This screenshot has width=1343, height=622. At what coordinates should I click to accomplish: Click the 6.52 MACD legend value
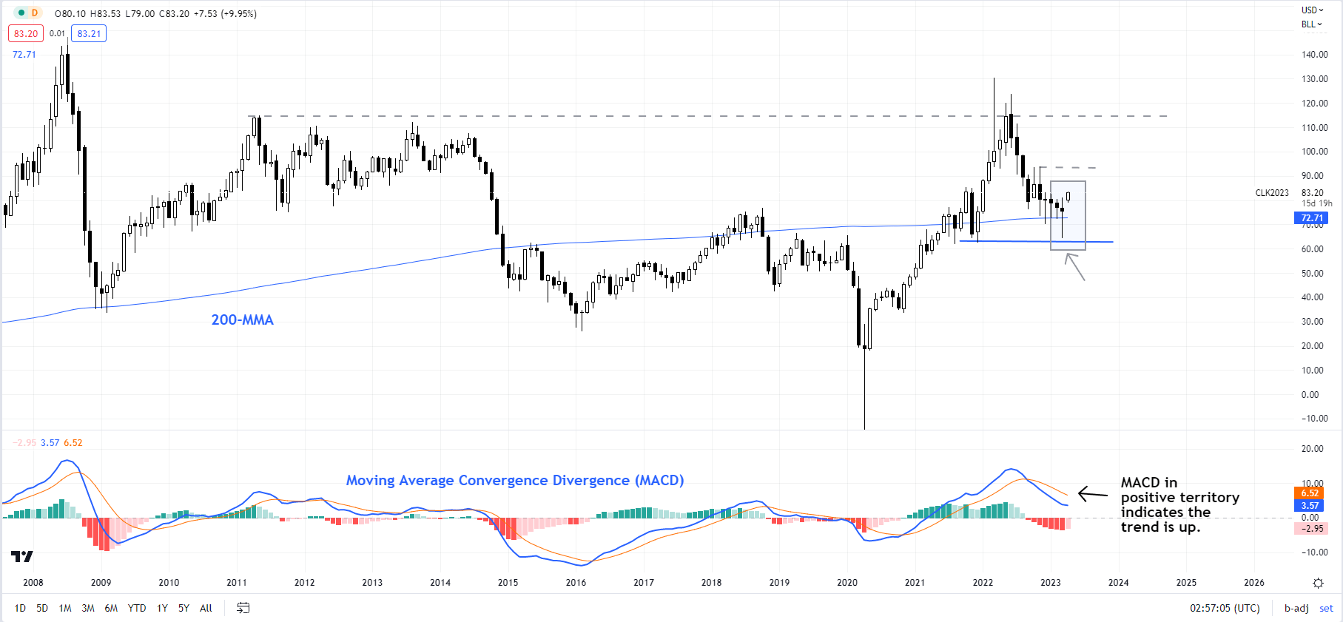pos(73,443)
